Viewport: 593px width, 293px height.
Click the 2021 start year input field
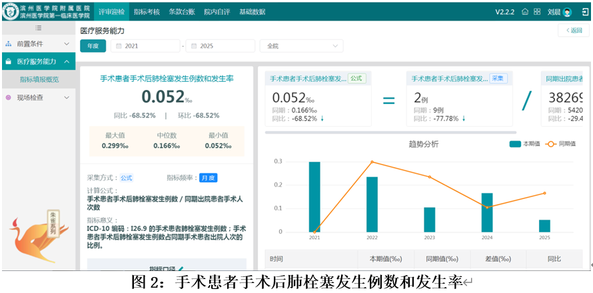[x=147, y=46]
